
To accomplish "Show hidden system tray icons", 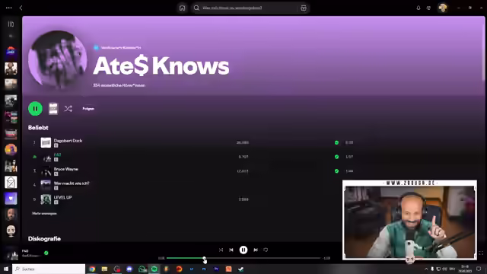I will (426, 269).
